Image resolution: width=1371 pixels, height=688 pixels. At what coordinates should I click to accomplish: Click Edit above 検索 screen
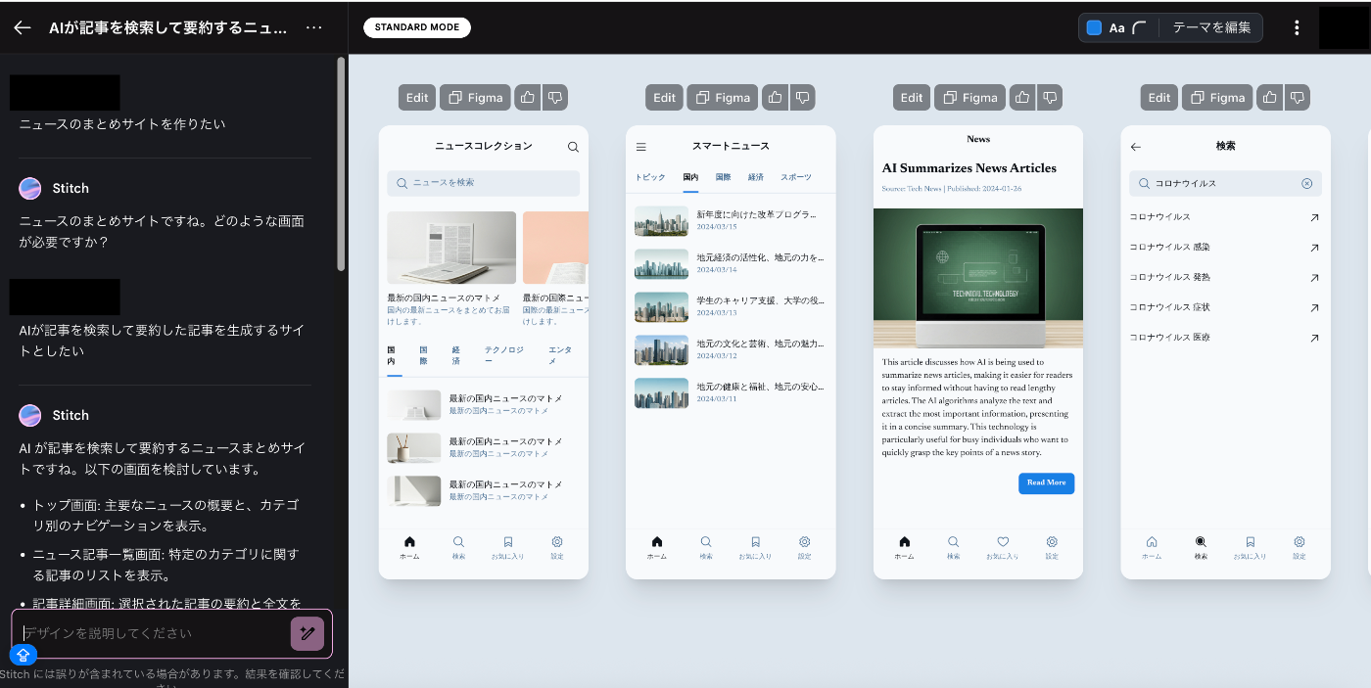coord(1159,97)
